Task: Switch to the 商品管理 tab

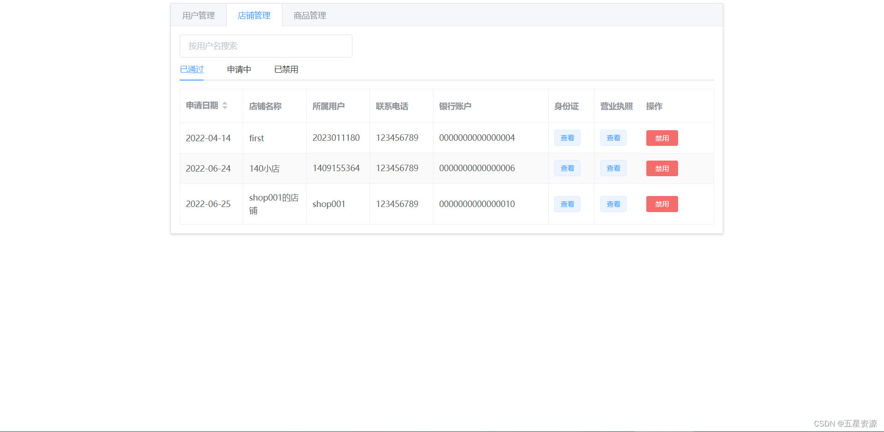Action: point(310,15)
